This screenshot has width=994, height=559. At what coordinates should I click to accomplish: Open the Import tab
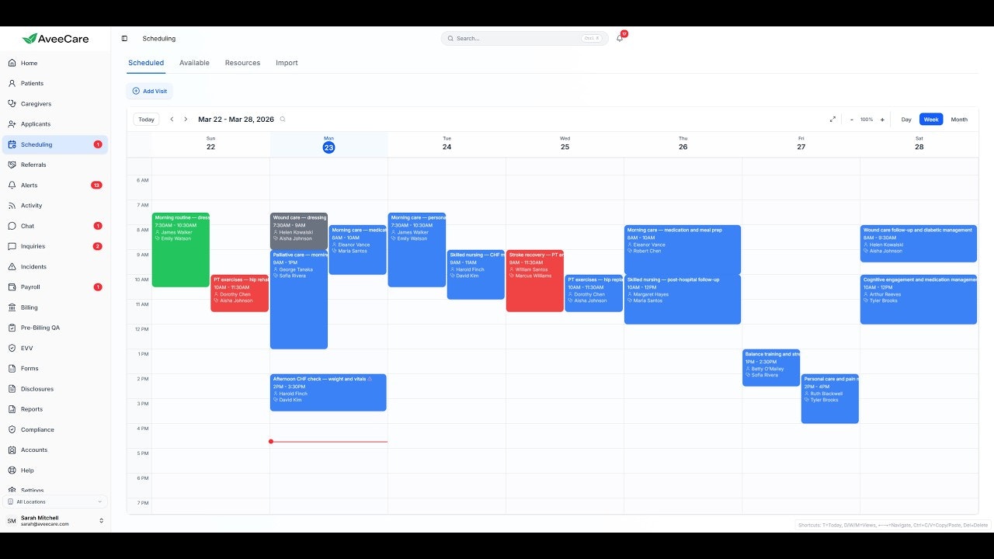[287, 63]
